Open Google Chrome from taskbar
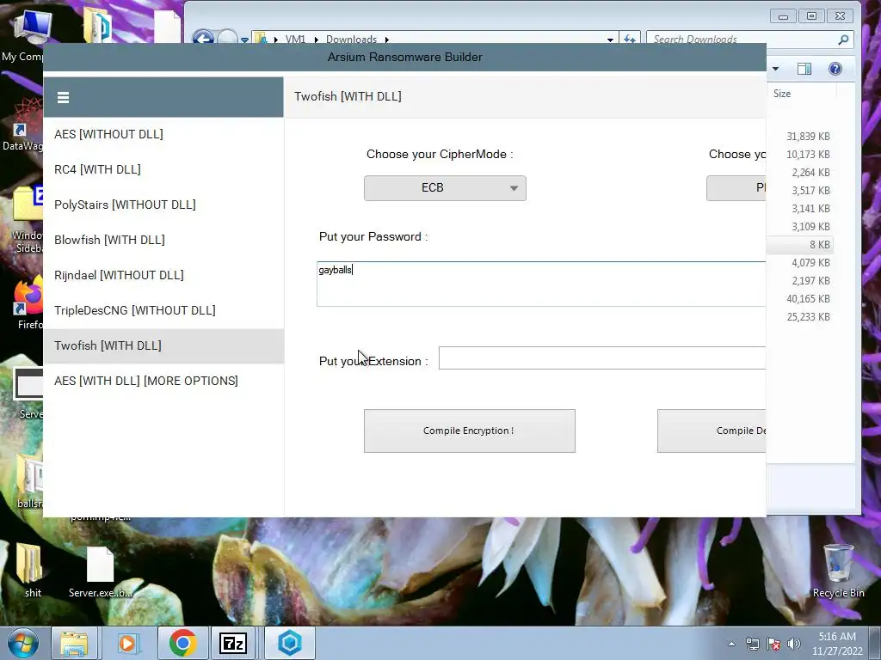This screenshot has height=660, width=881. [x=182, y=643]
